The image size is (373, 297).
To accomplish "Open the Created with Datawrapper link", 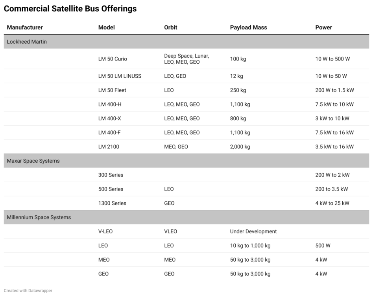I will (28, 291).
